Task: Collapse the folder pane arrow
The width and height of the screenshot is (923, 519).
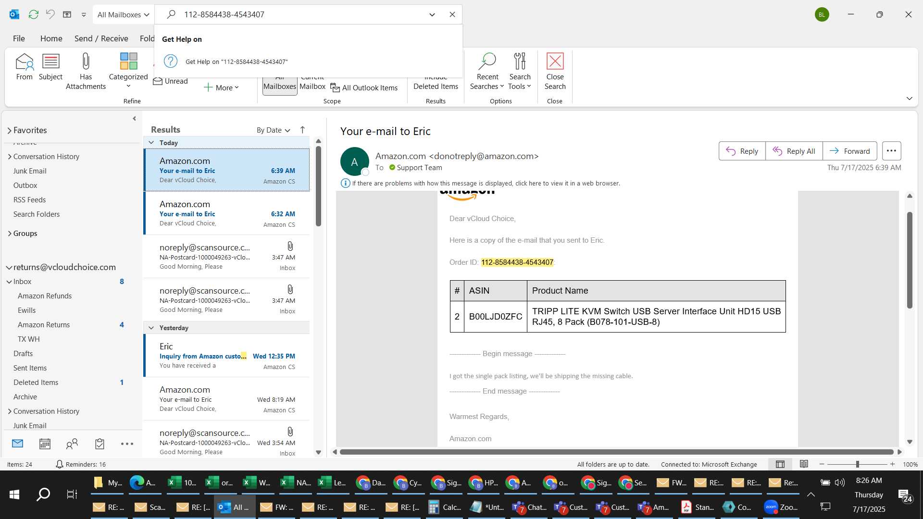Action: [134, 118]
